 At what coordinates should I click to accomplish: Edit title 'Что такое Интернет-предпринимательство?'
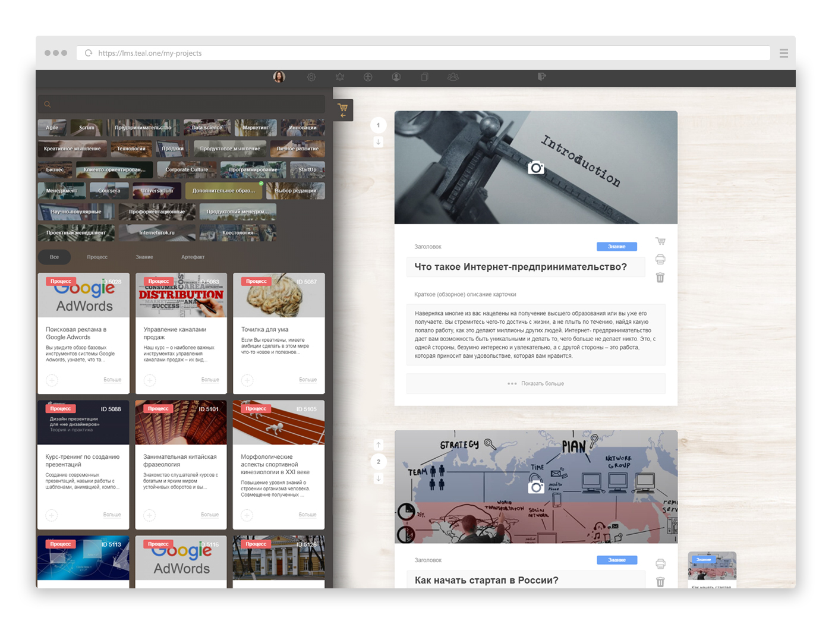[526, 267]
